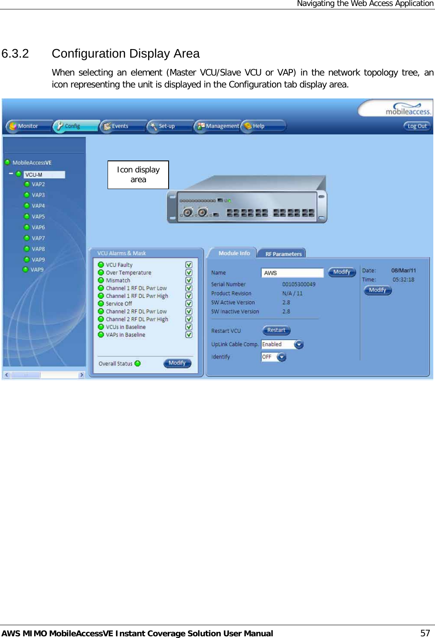The image size is (435, 638).
Task: Select VAP7 in topology tree
Action: (38, 238)
